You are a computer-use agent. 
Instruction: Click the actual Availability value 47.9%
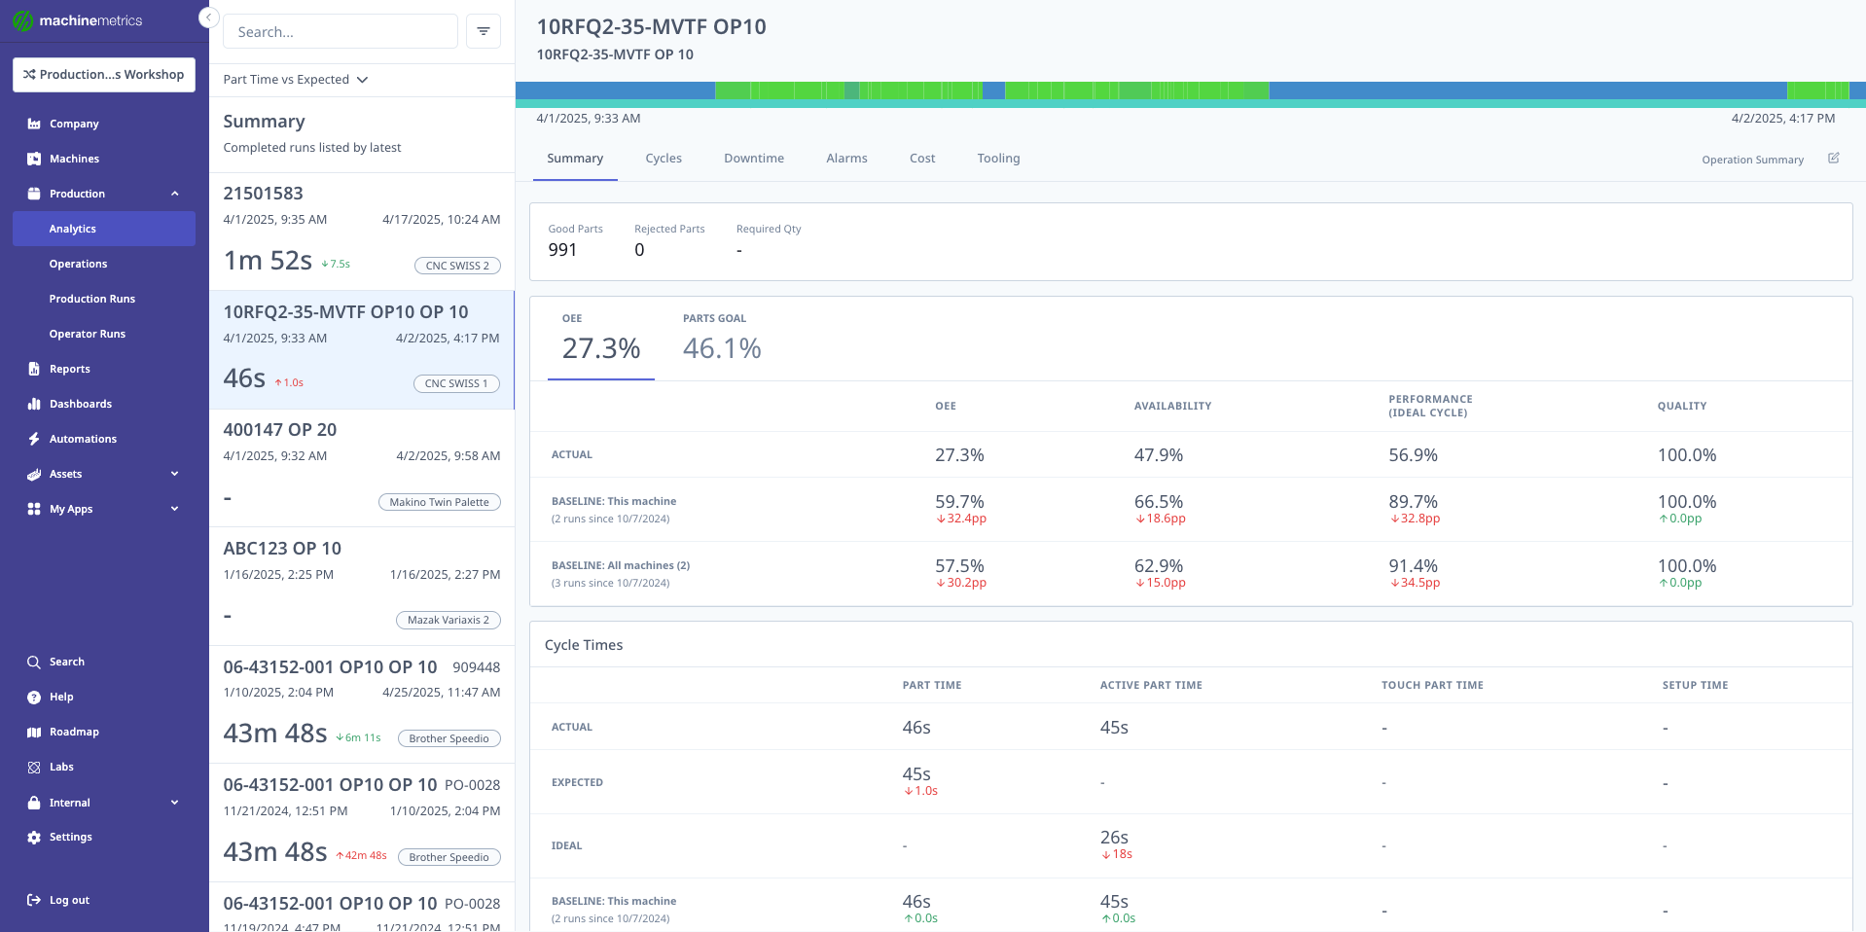1159,455
